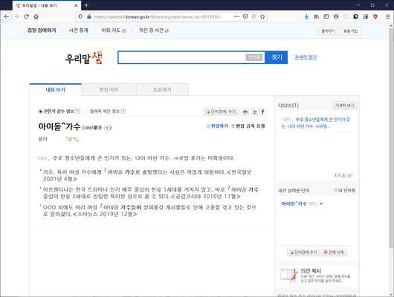Expand the hanja dropdown next to idol歌手
The image size is (394, 297).
(x=107, y=128)
